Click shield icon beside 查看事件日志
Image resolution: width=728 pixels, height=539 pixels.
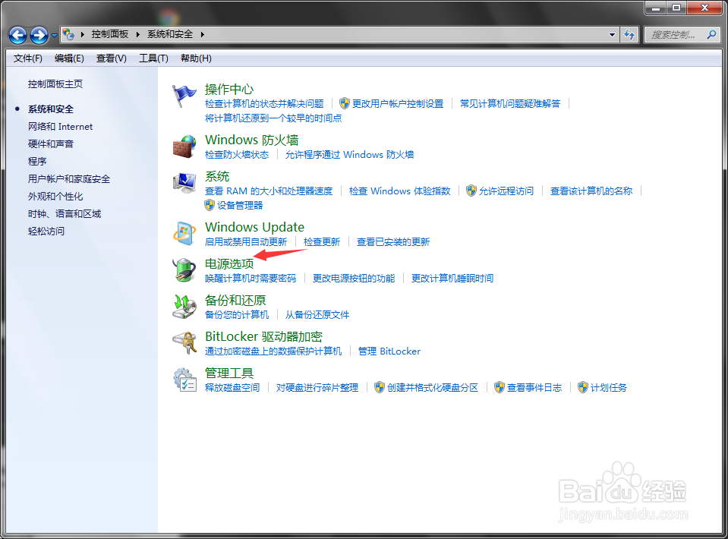(x=499, y=387)
